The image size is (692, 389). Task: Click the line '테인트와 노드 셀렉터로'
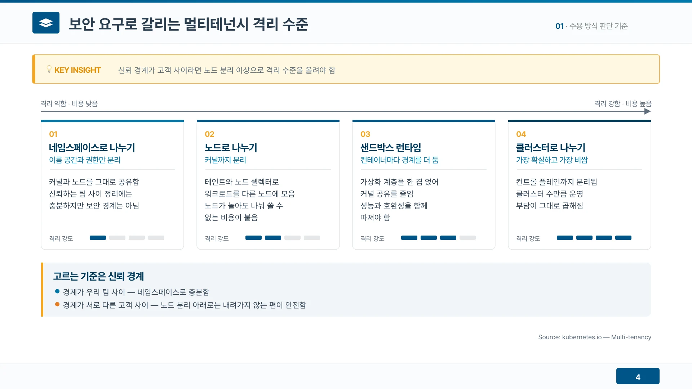pyautogui.click(x=242, y=182)
